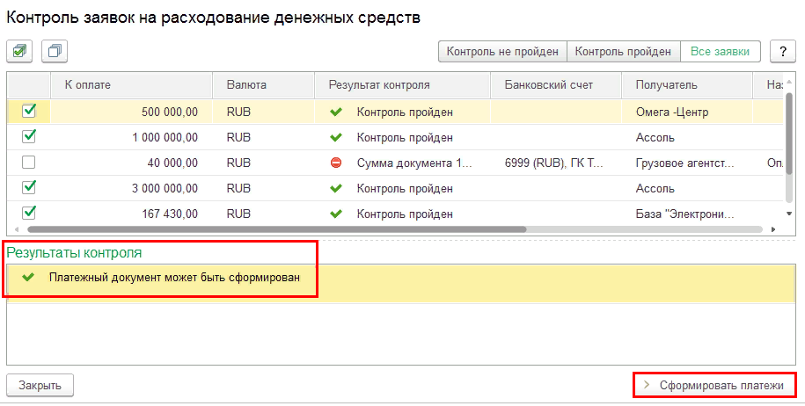Image resolution: width=805 pixels, height=406 pixels.
Task: Show only Контроль не пройден requests
Action: tap(502, 52)
